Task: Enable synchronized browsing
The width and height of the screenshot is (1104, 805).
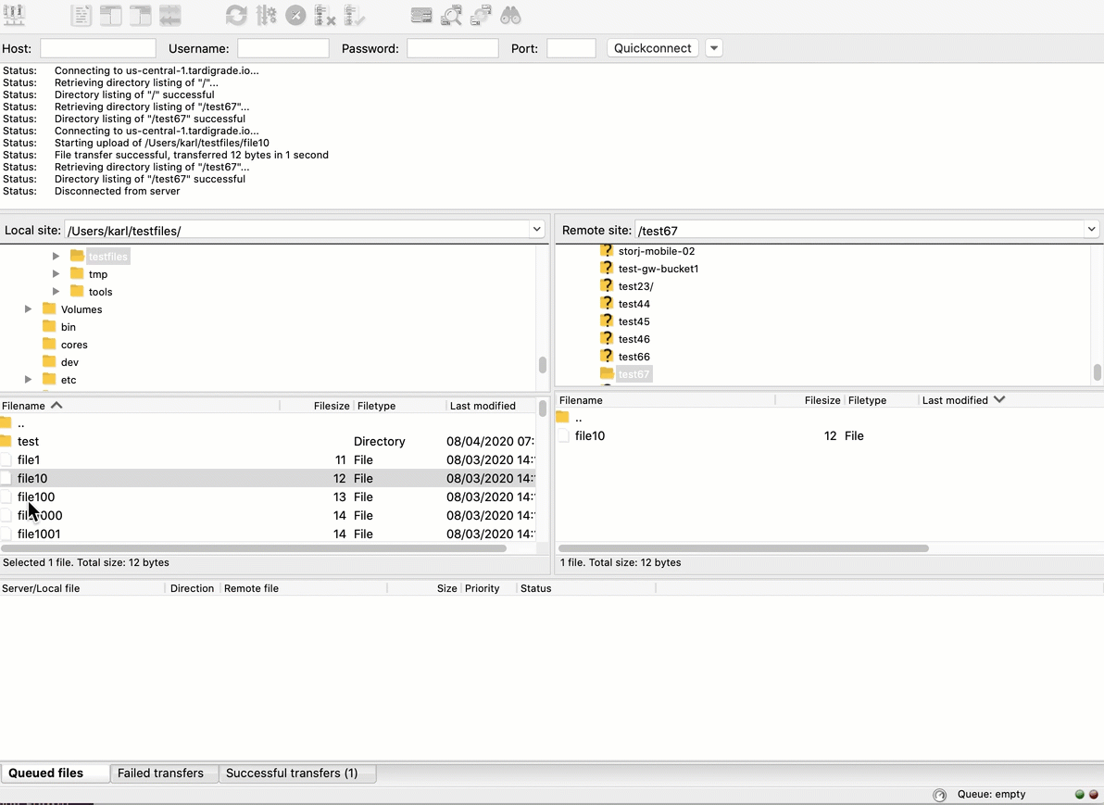Action: click(479, 15)
